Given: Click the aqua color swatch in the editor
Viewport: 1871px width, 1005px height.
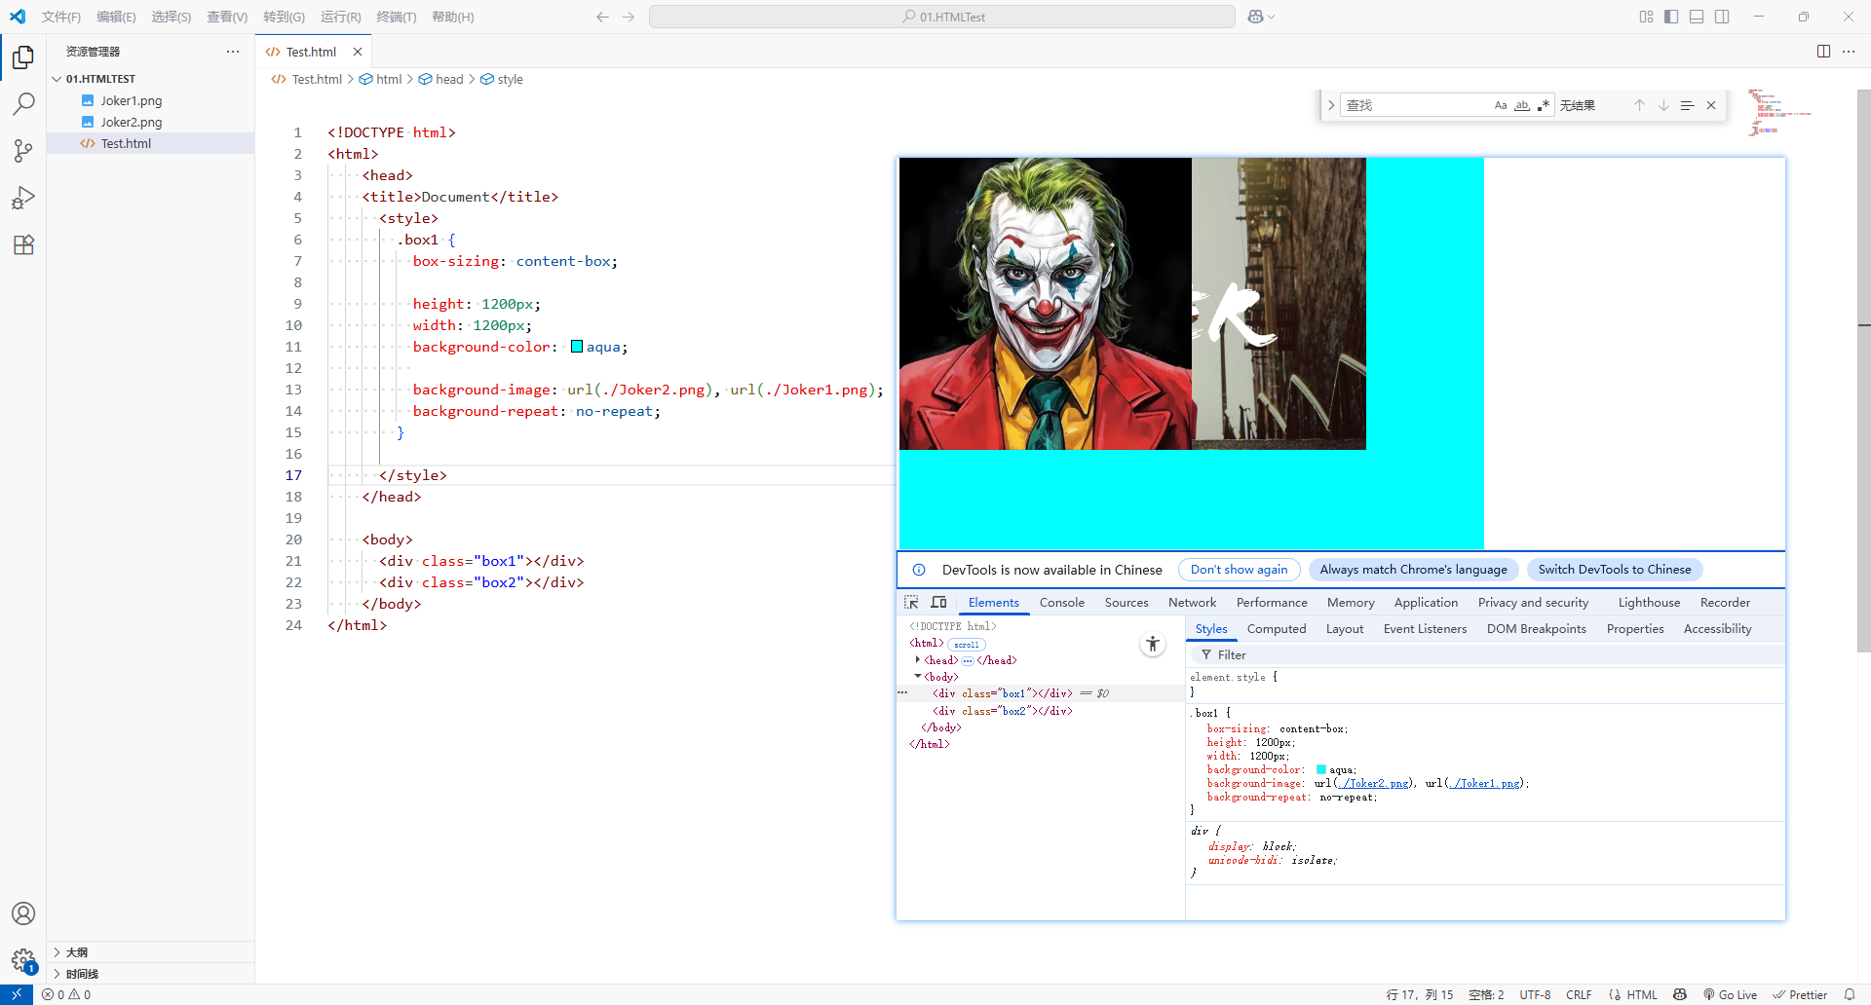Looking at the screenshot, I should pyautogui.click(x=577, y=347).
